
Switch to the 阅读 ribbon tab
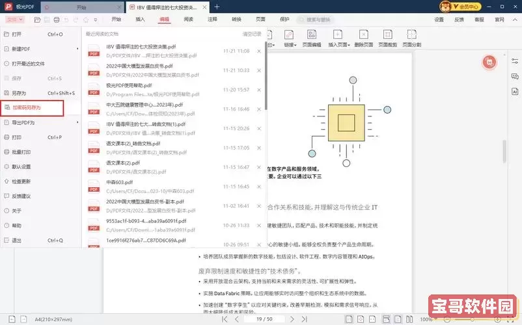(x=188, y=19)
